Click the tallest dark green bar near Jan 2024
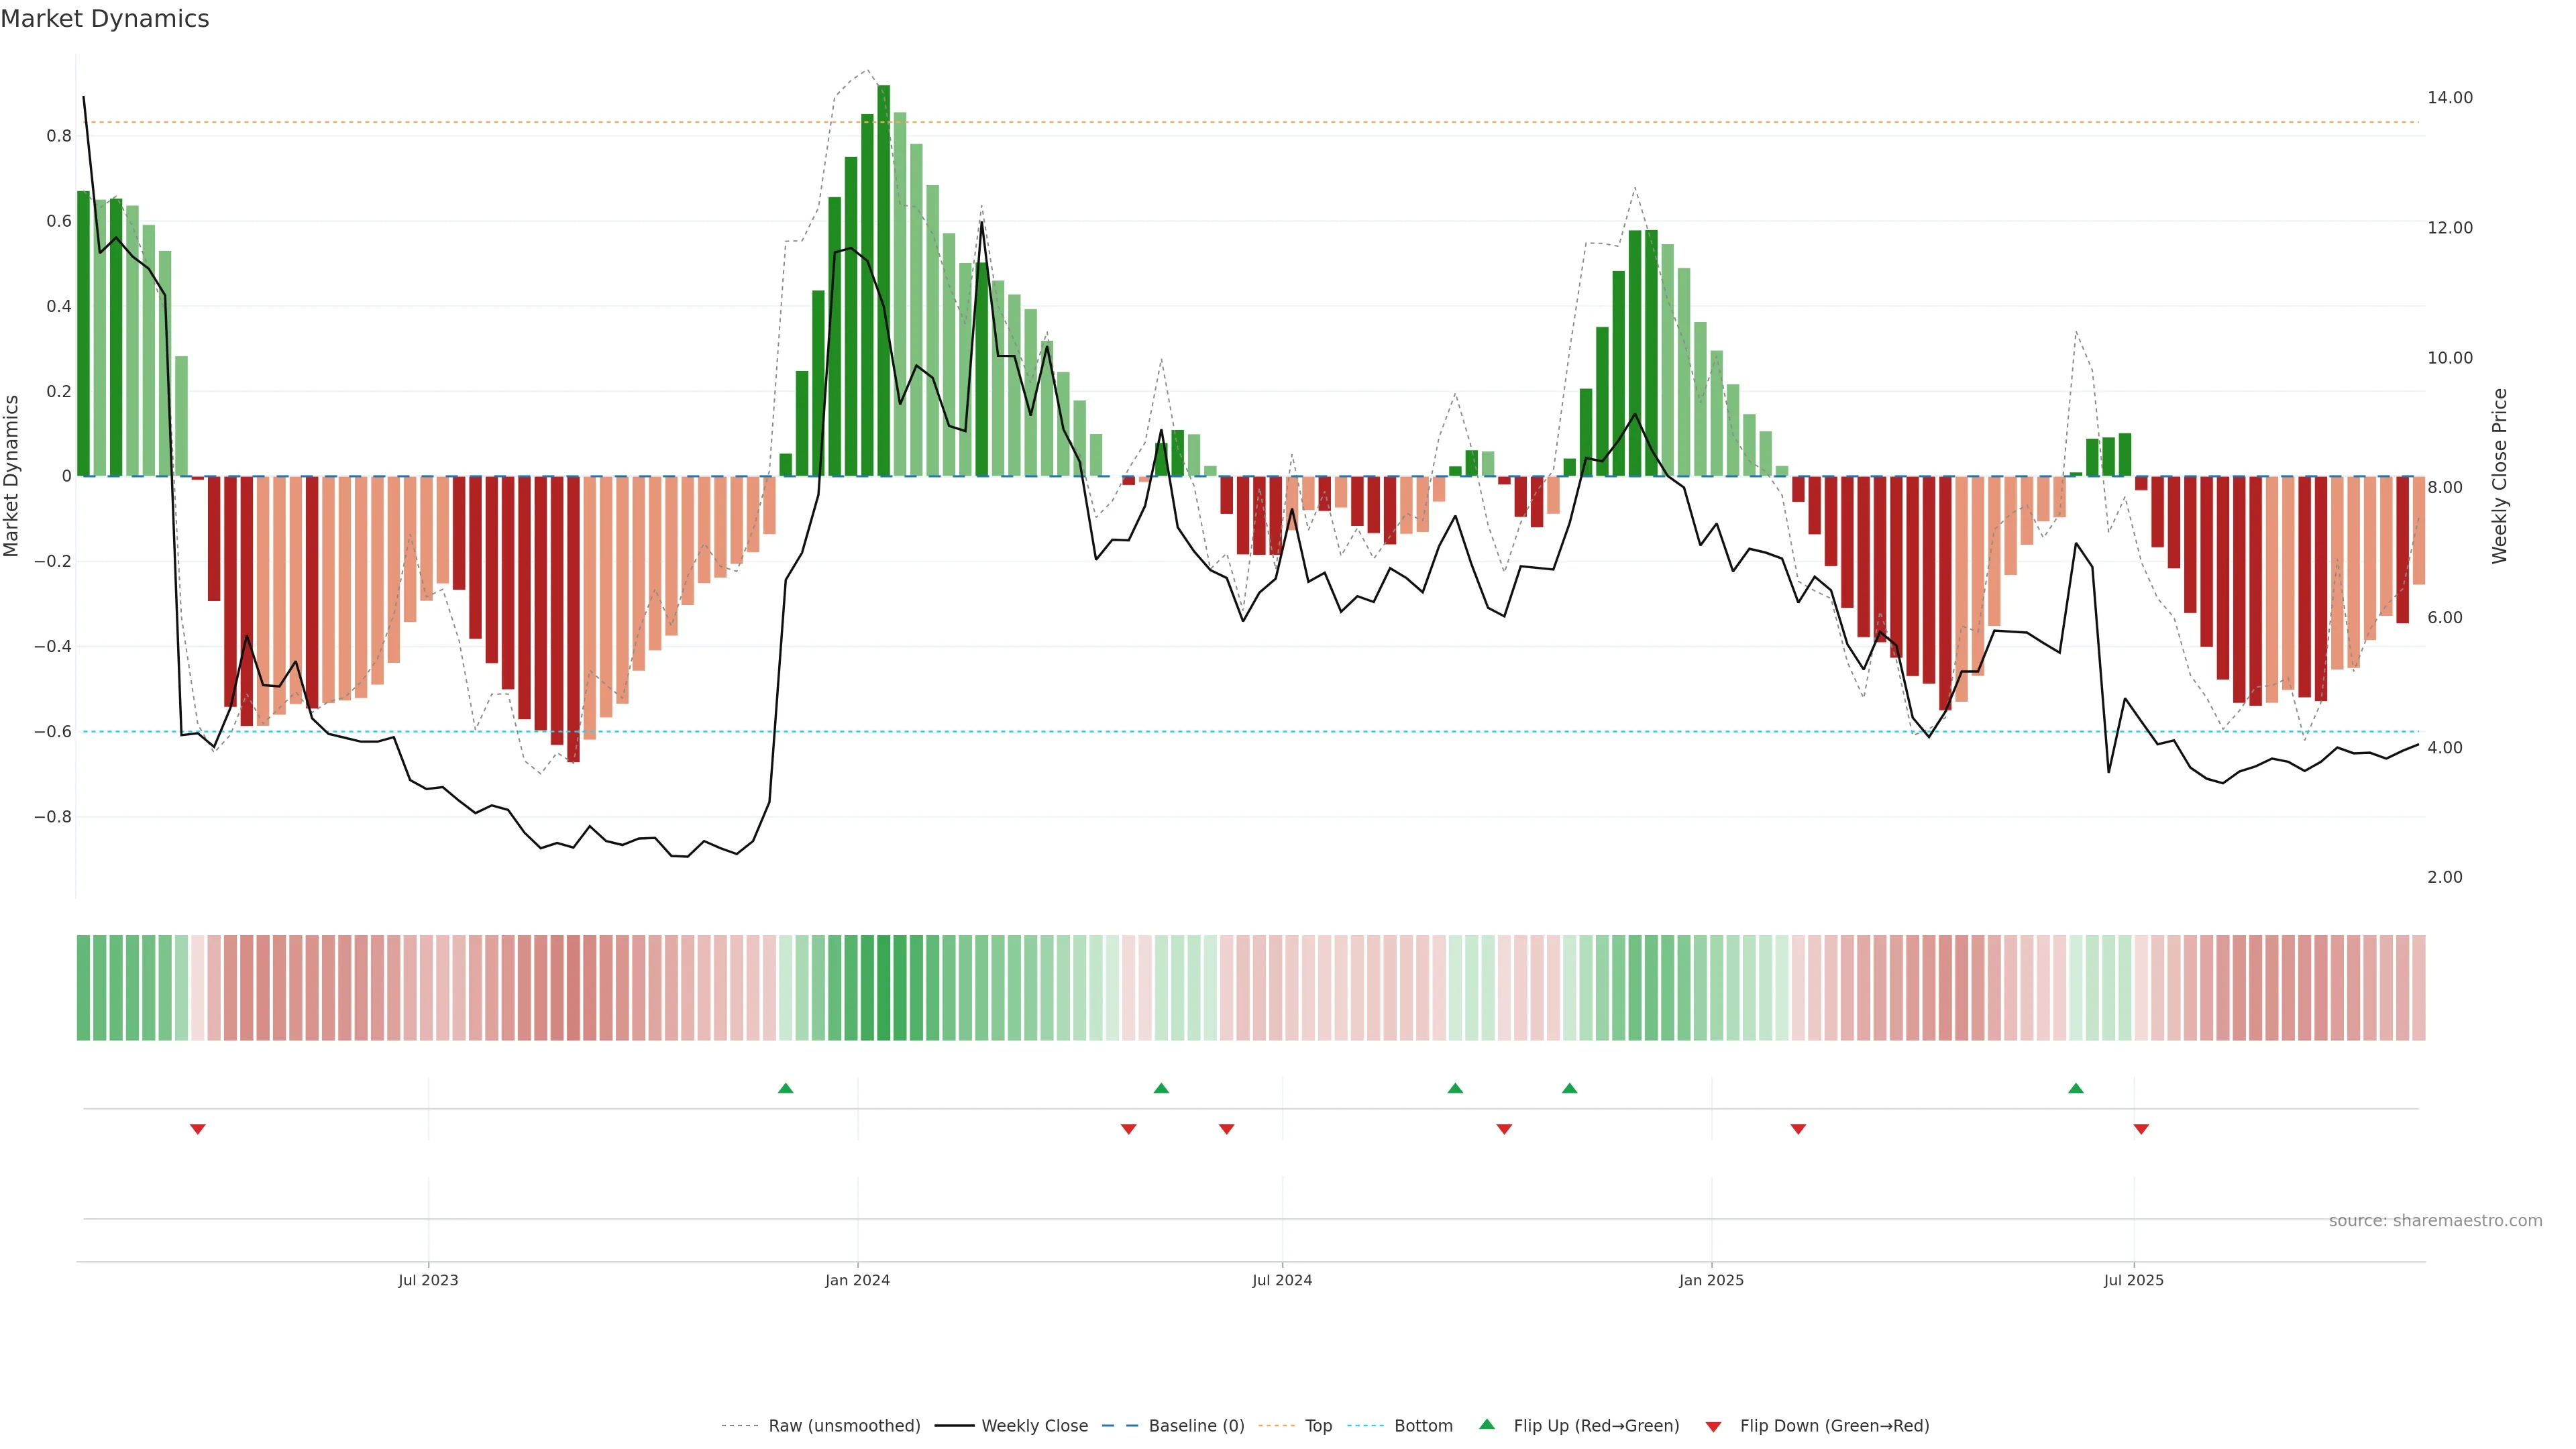 pos(883,280)
